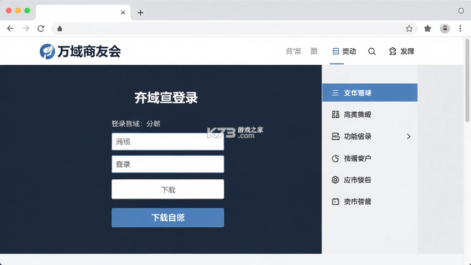Click the grid icon in sidebar
This screenshot has height=265, width=471.
[335, 115]
